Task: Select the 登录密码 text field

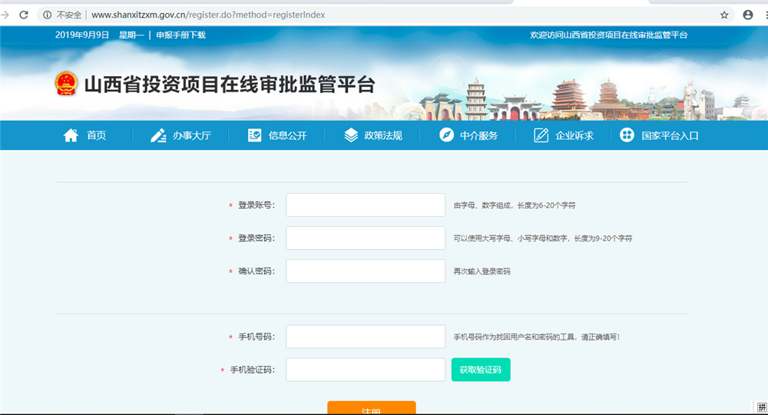Action: (366, 238)
